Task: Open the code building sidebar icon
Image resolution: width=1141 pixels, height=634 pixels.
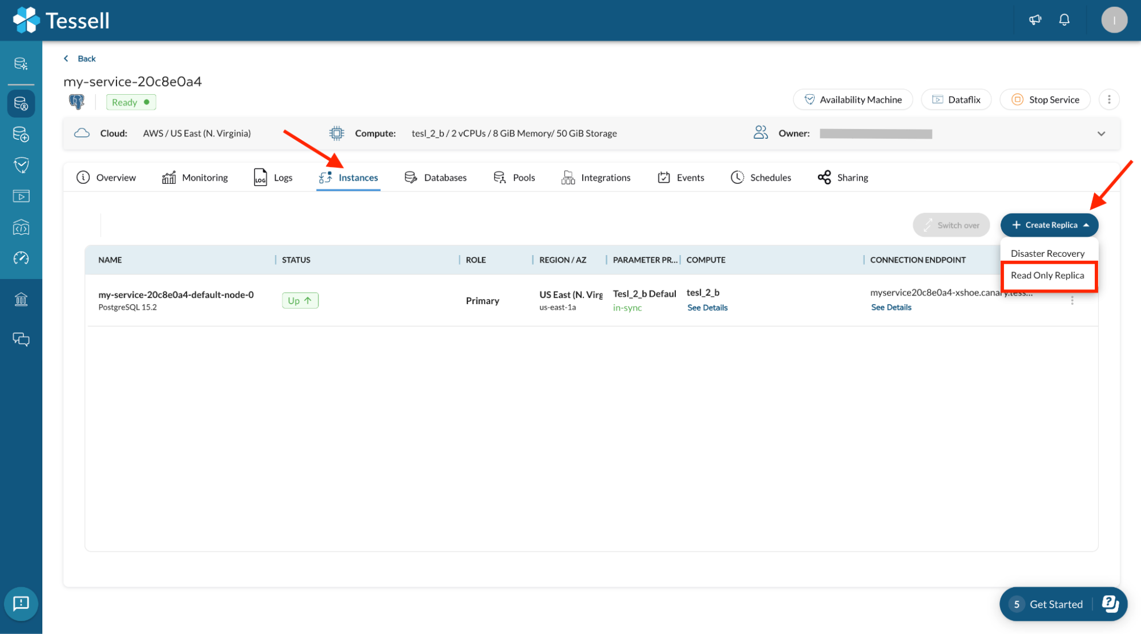Action: [x=21, y=227]
